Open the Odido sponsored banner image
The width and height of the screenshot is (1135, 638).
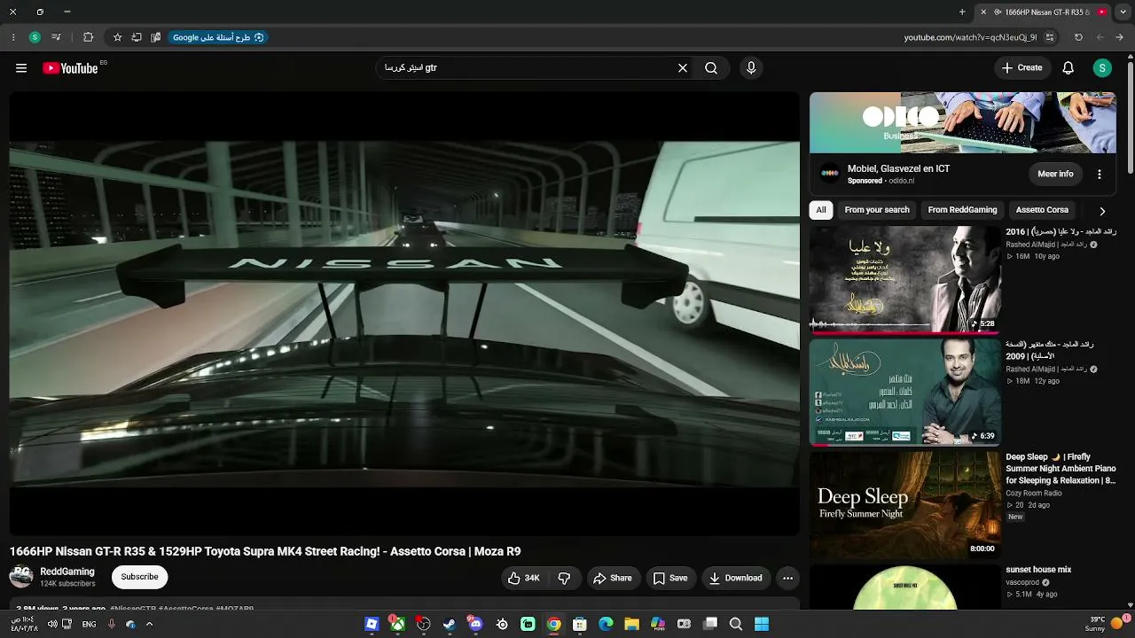click(x=963, y=123)
